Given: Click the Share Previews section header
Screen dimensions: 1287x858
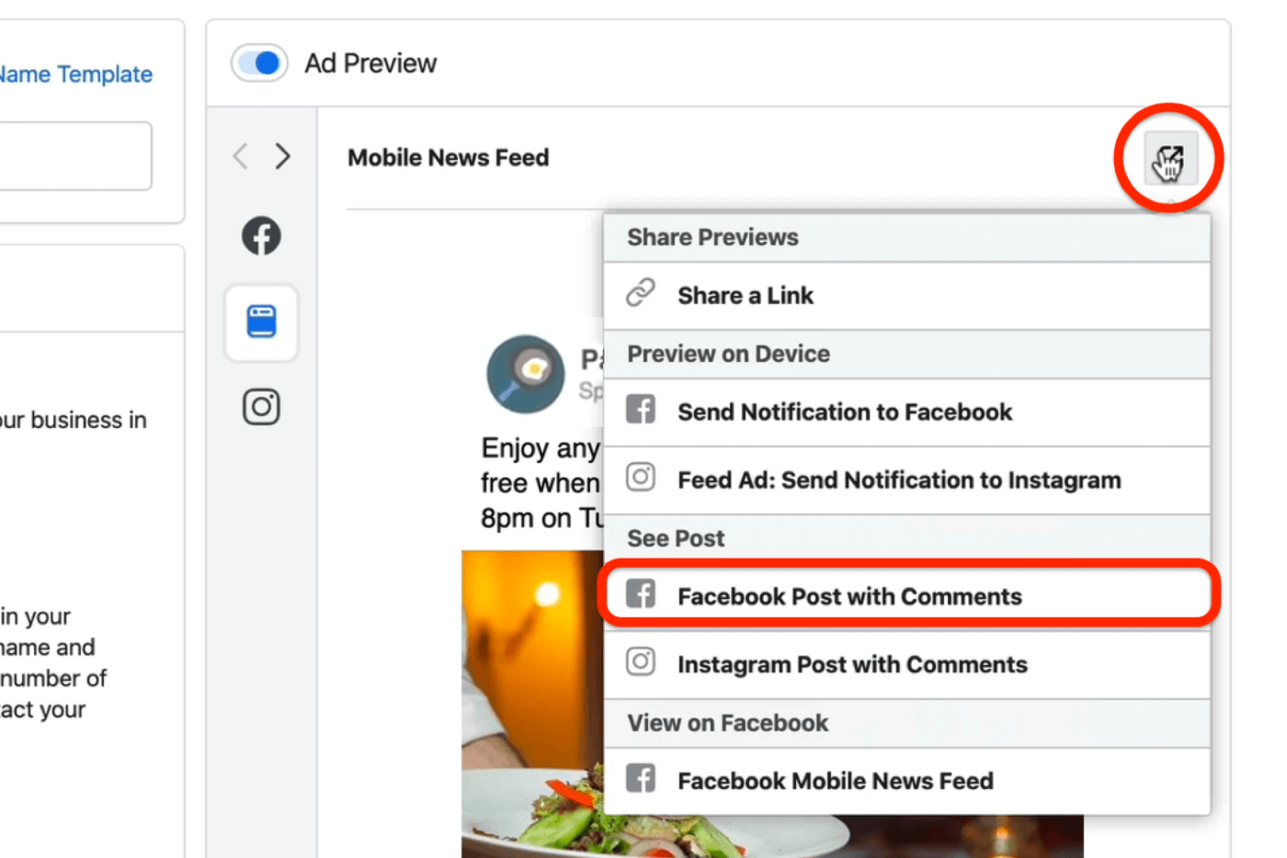Looking at the screenshot, I should click(906, 238).
